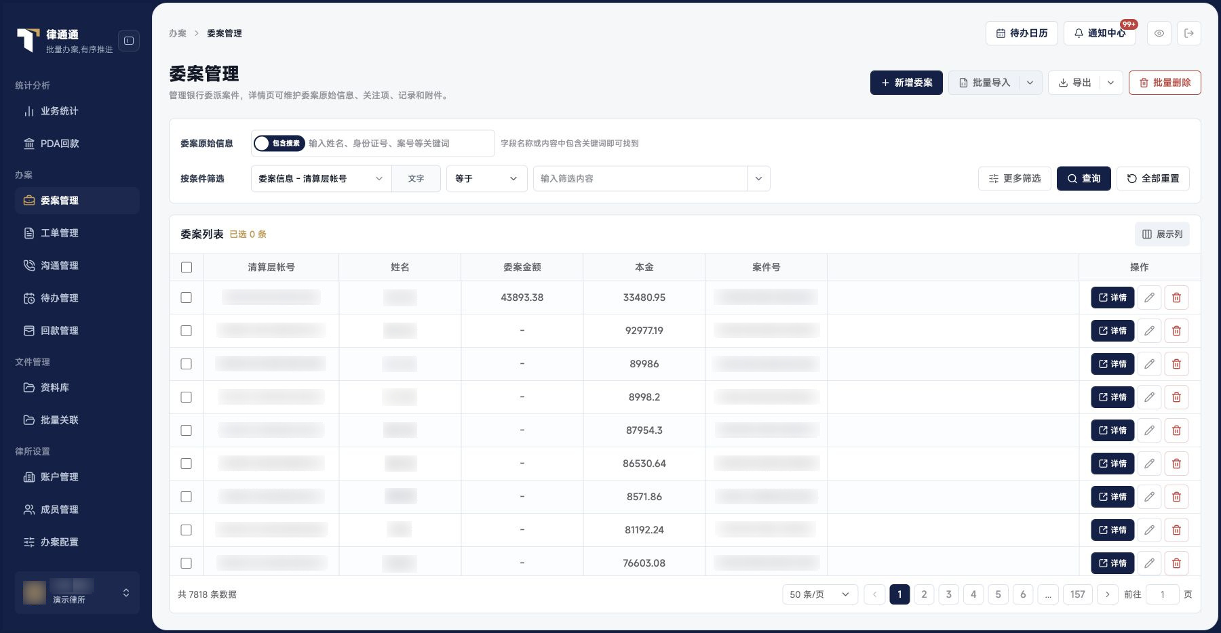Select checkbox for 本金 92977.19 row
Screen dimensions: 1221x633
tap(187, 331)
